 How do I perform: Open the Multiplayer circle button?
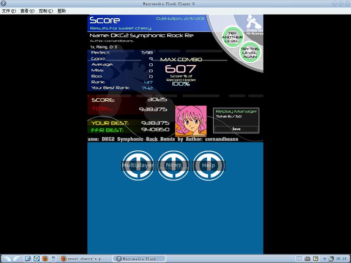138,165
